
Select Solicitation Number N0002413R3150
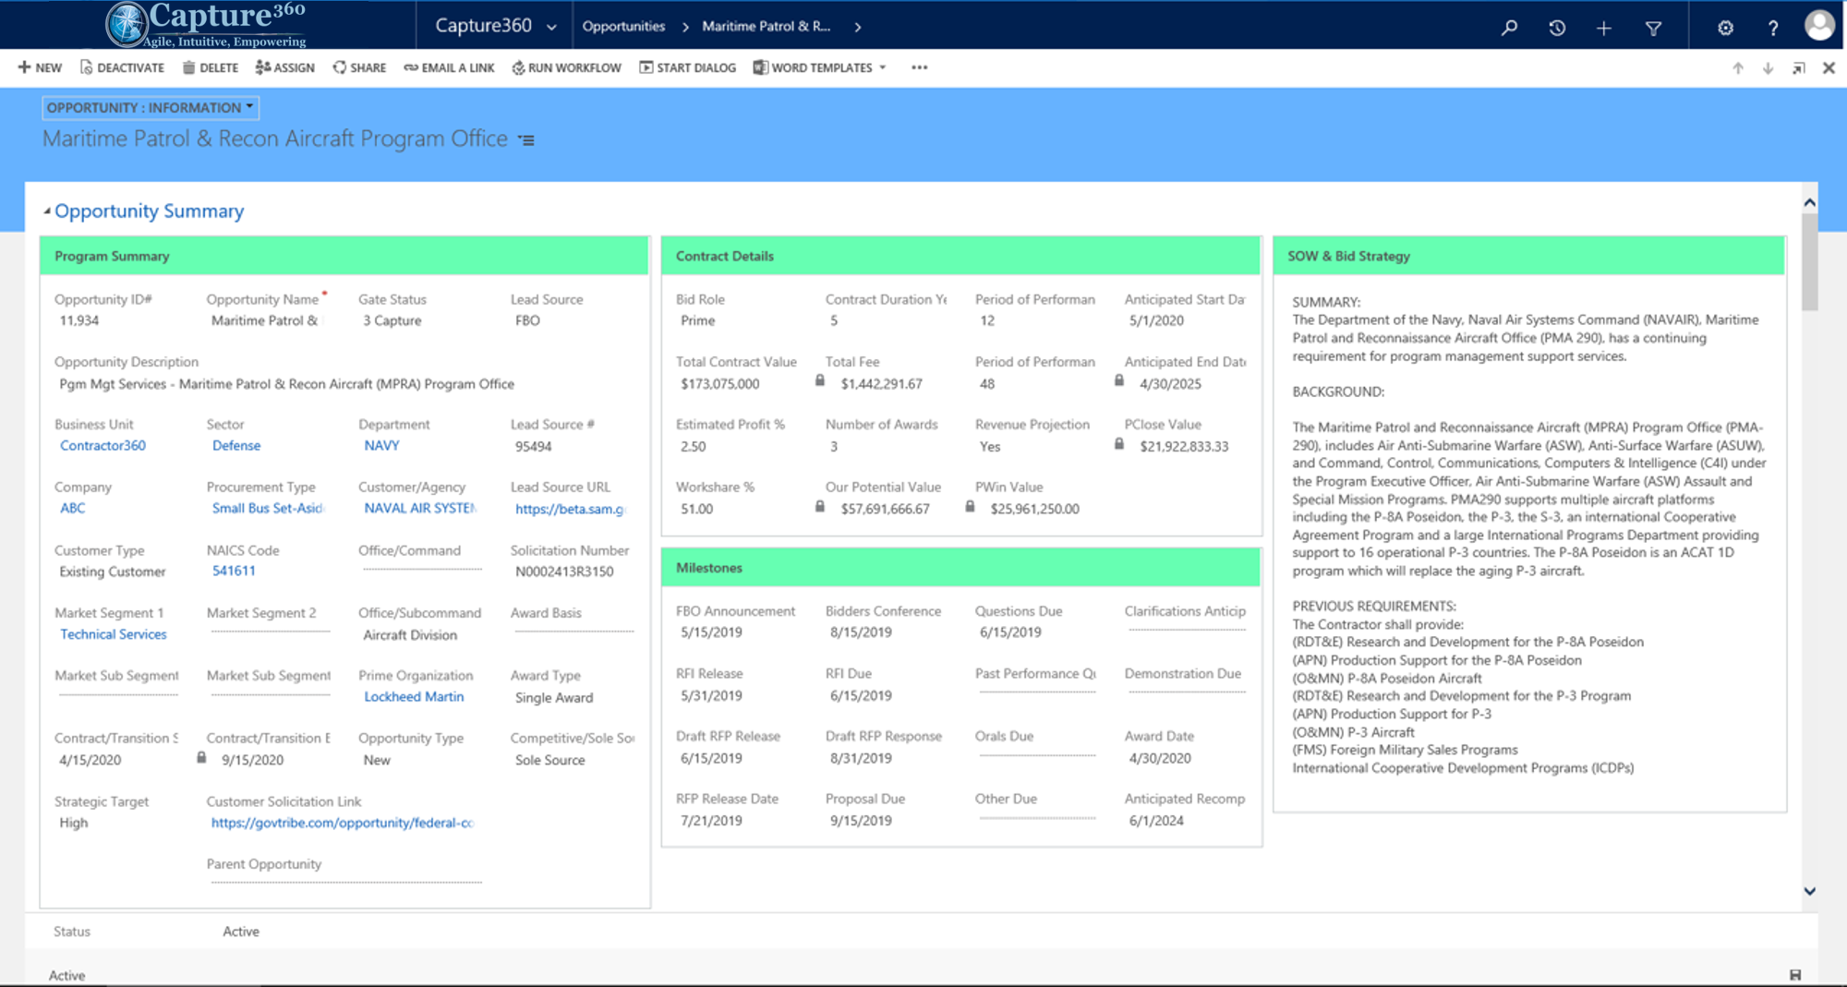[x=564, y=572]
